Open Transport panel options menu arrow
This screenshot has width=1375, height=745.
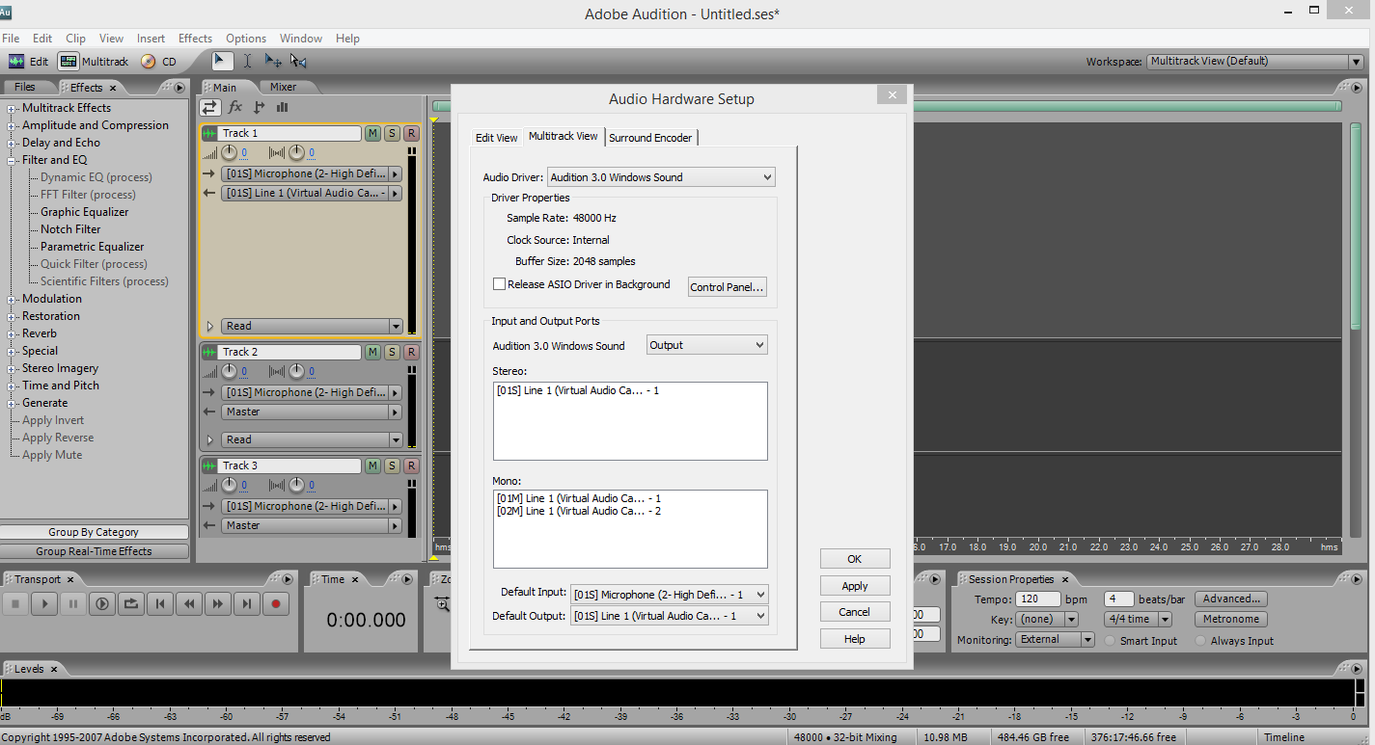click(x=288, y=579)
